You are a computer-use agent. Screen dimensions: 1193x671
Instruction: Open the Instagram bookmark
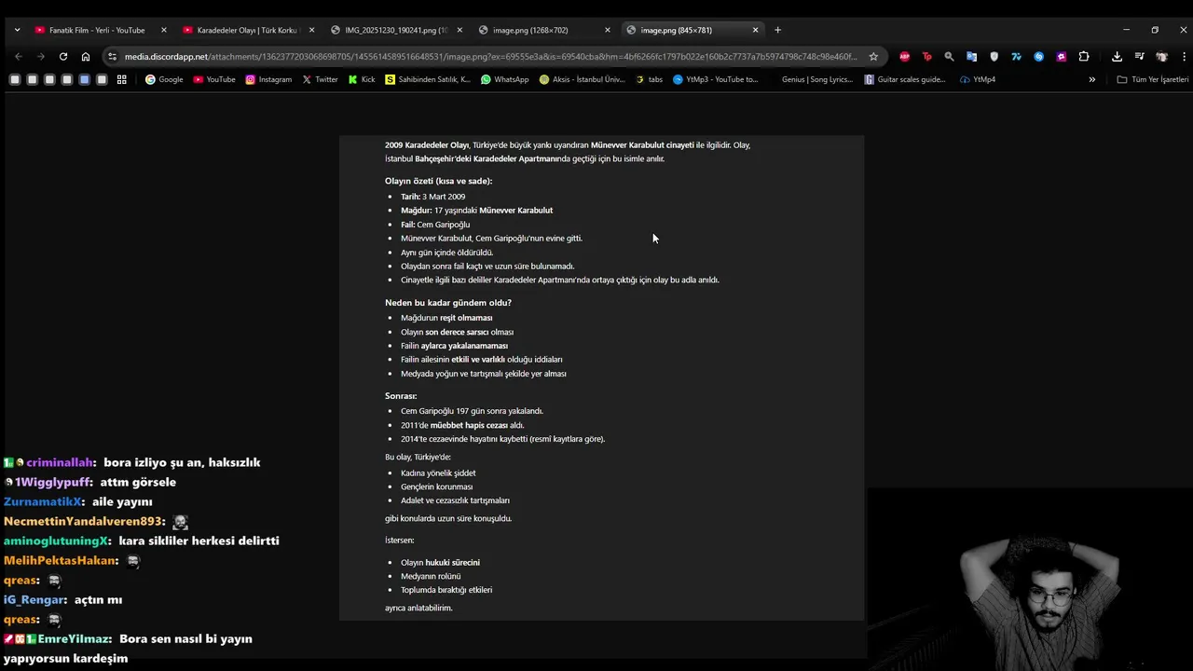click(268, 79)
